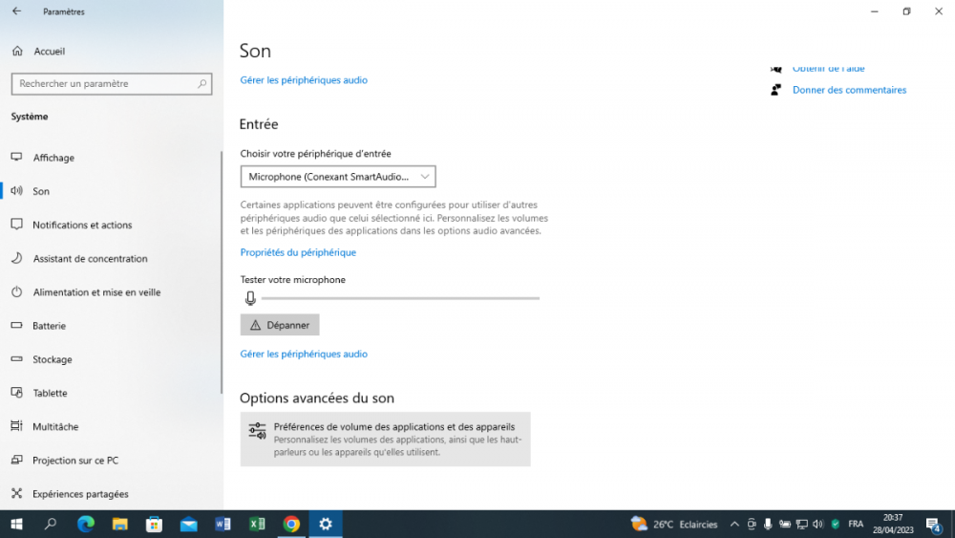Minimize the Paramètres window
The image size is (955, 538).
tap(875, 11)
